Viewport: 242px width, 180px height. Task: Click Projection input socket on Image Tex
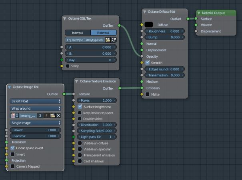point(6,160)
